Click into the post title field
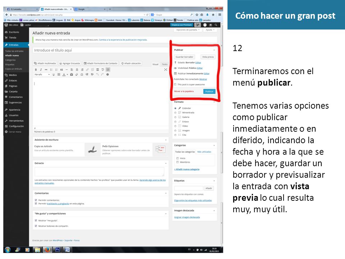 [100, 50]
